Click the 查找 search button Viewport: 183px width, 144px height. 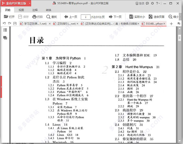[x=52, y=17]
